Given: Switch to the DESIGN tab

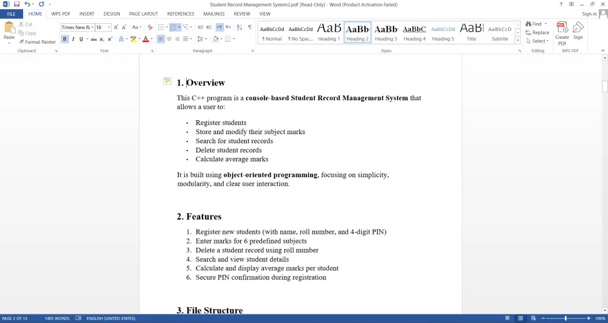Looking at the screenshot, I should tap(112, 14).
